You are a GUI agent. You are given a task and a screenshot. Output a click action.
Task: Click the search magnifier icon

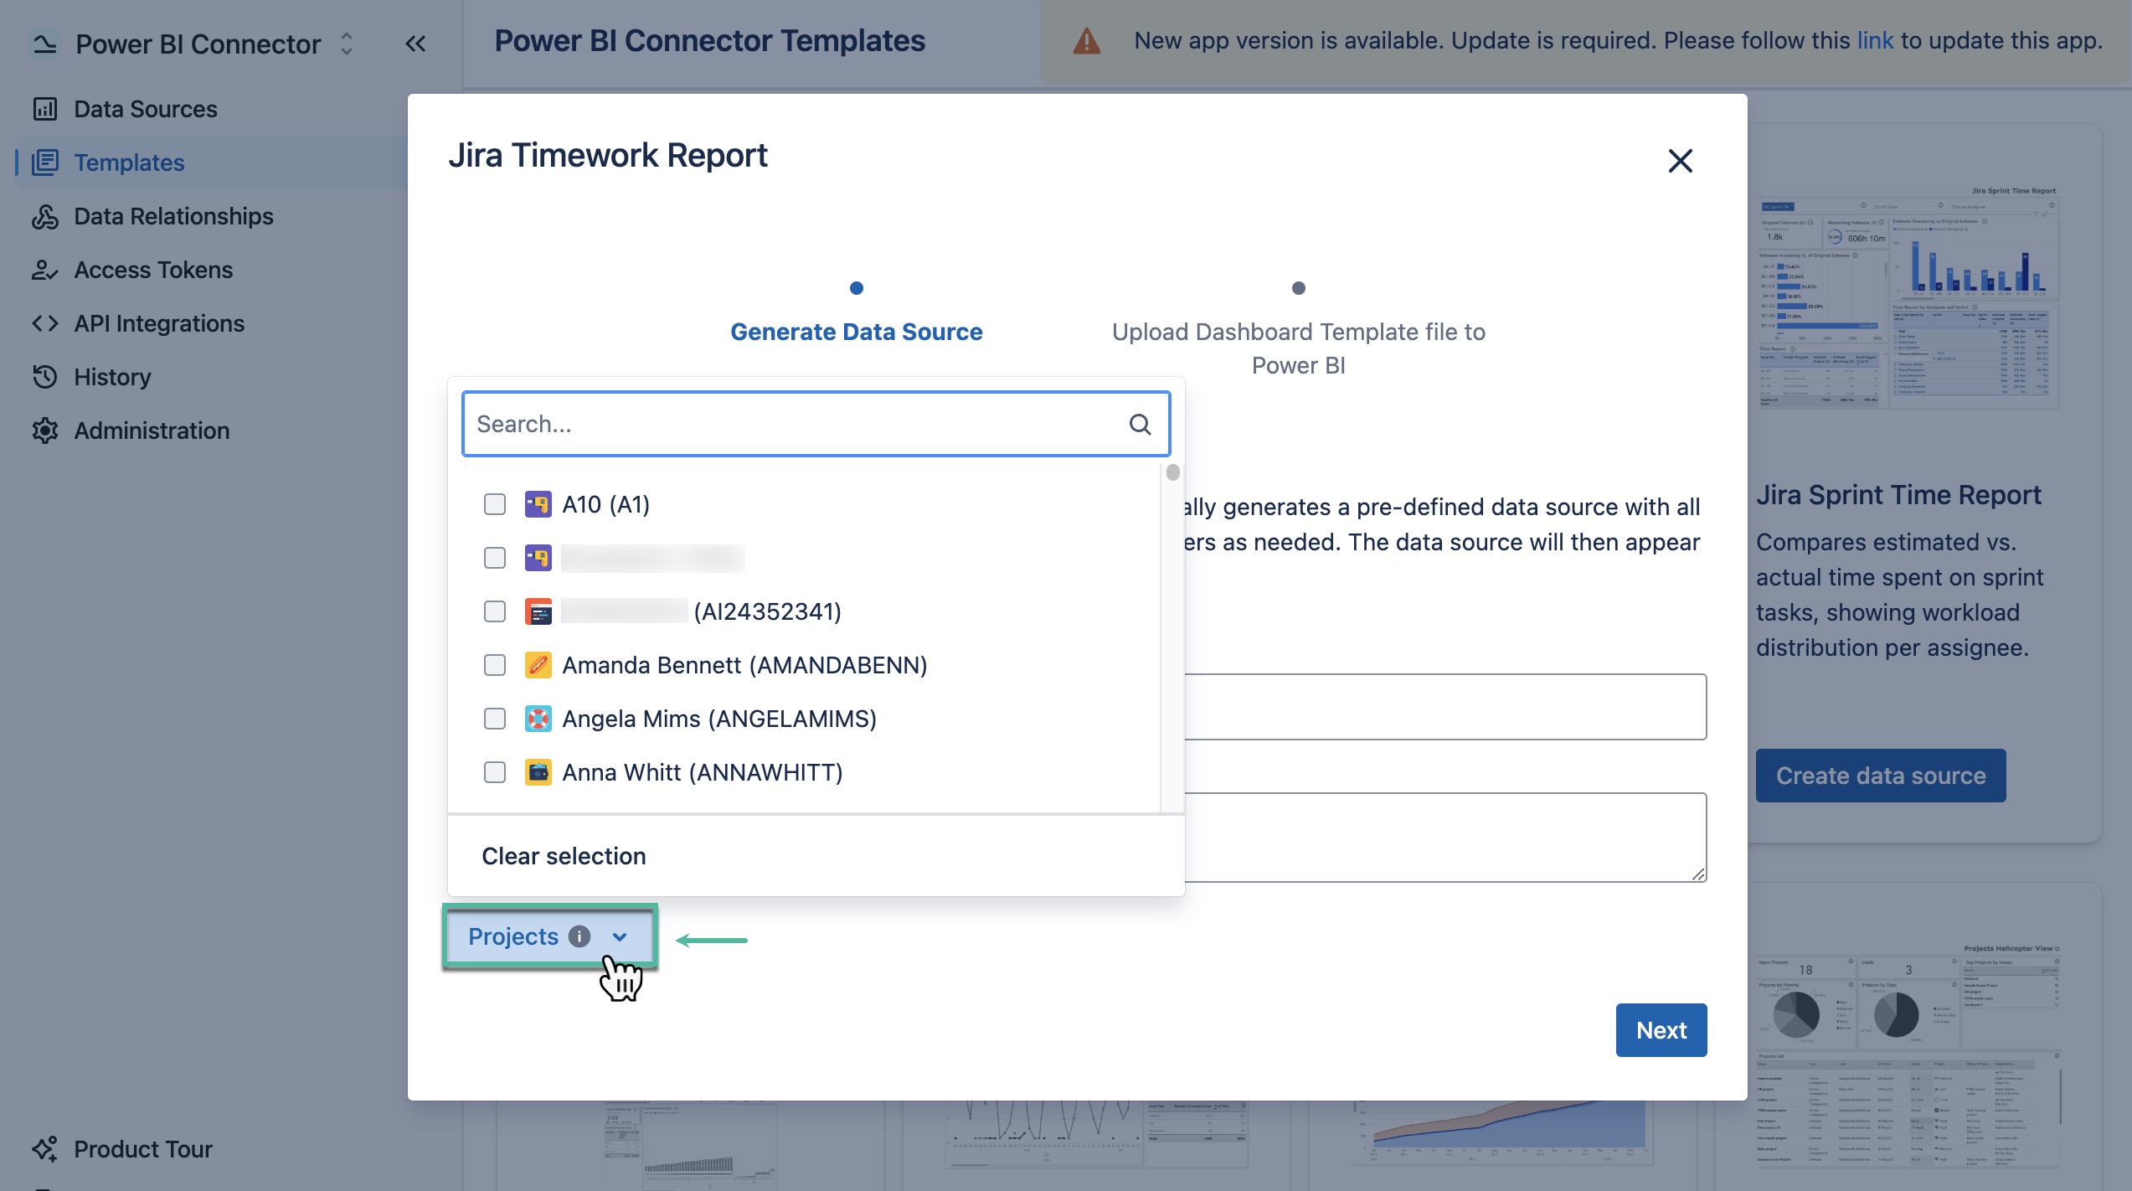click(x=1140, y=424)
